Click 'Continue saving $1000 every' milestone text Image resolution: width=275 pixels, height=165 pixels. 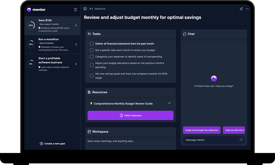pos(54,29)
